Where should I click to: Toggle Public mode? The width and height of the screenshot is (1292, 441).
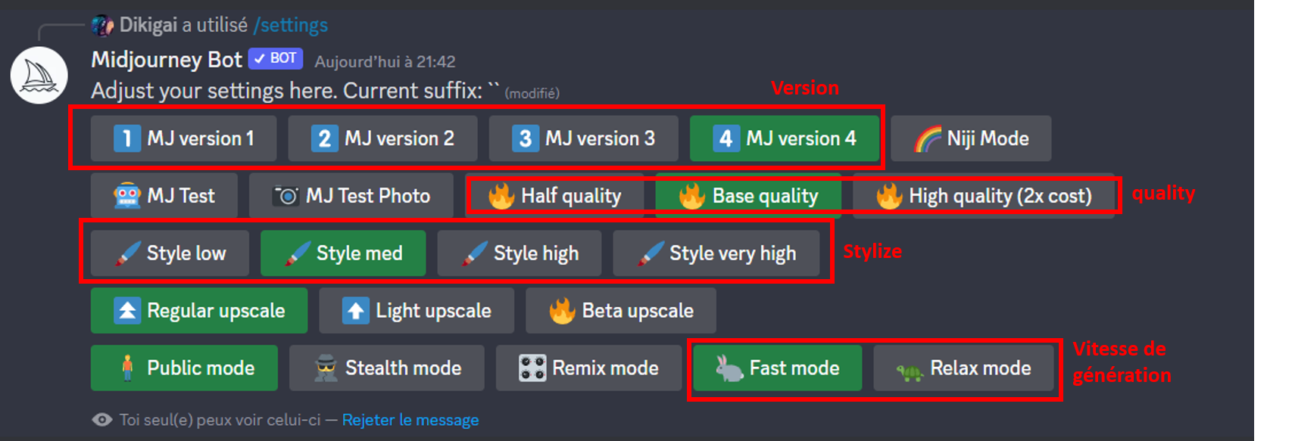184,368
